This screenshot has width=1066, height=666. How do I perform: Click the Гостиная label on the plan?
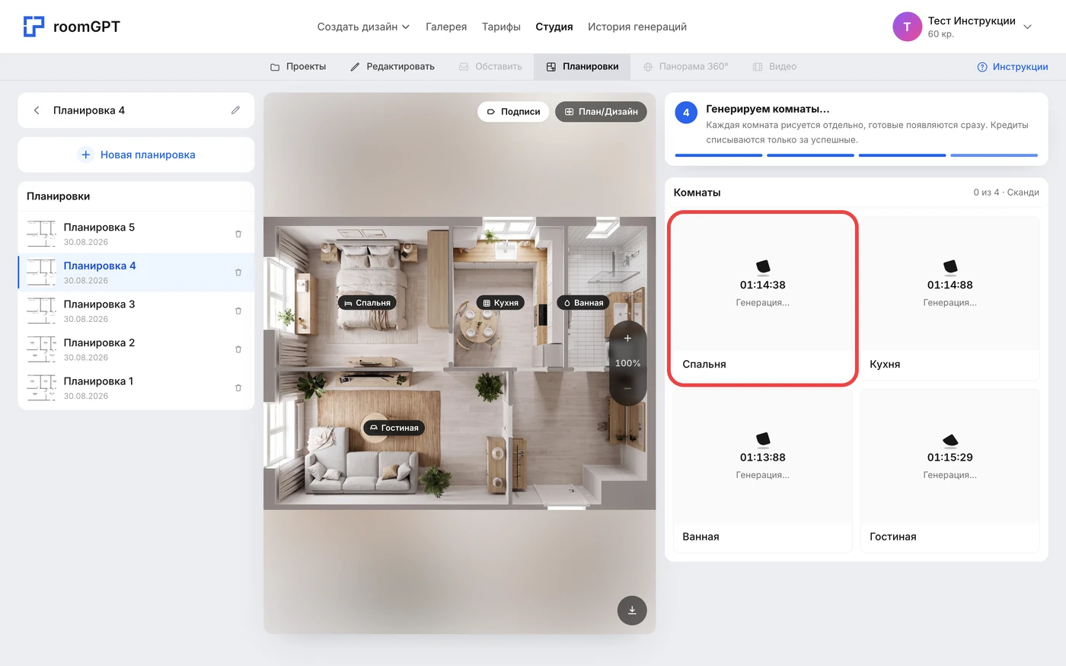[394, 428]
